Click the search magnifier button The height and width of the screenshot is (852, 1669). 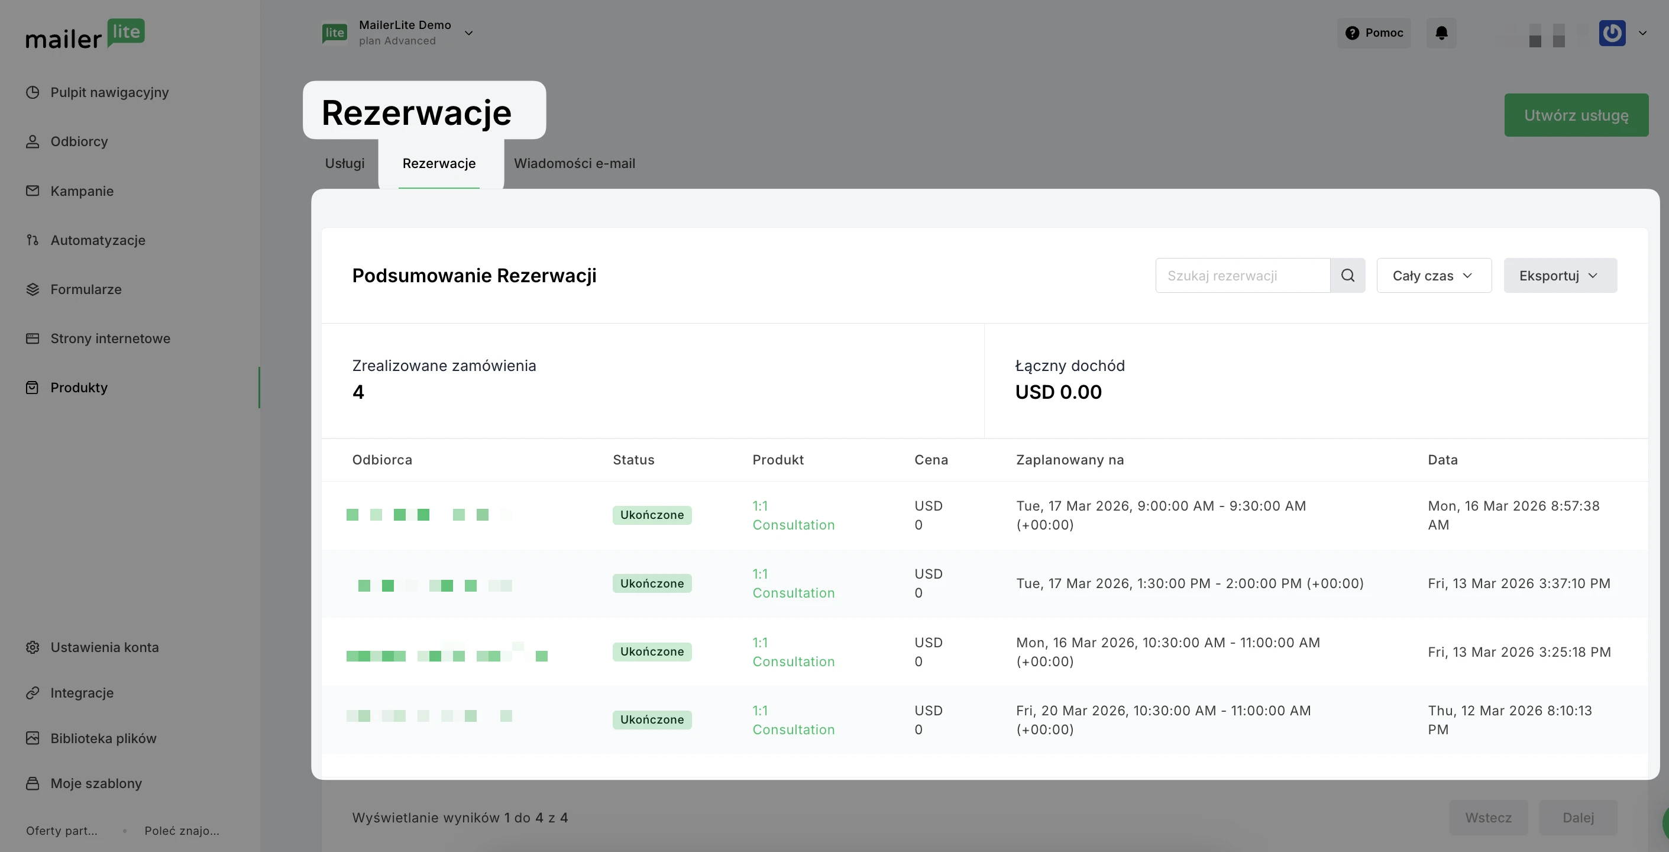click(1348, 276)
